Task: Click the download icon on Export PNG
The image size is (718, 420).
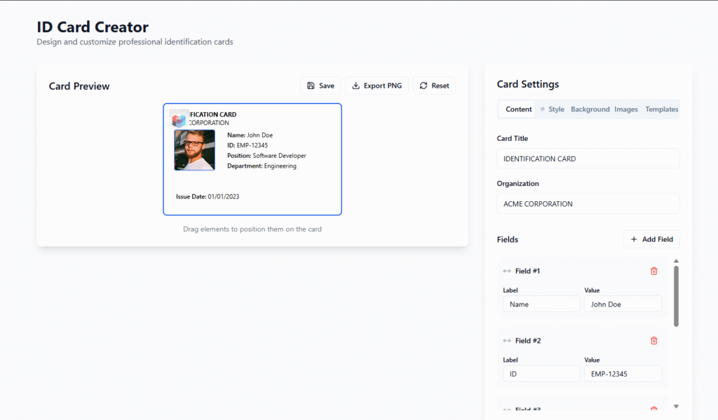Action: pyautogui.click(x=356, y=86)
